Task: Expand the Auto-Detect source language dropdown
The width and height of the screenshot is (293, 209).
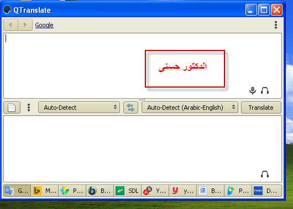Action: pos(79,108)
